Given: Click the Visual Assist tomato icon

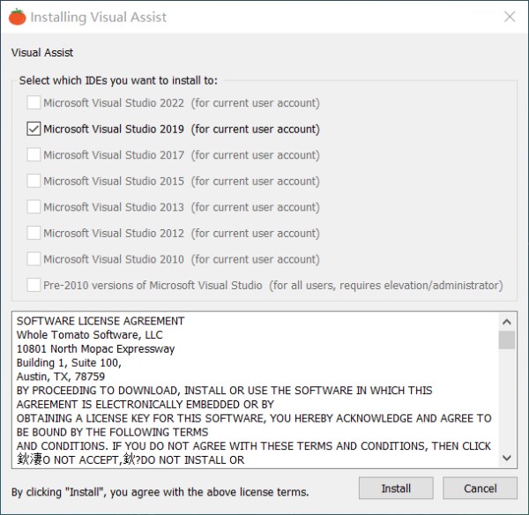Looking at the screenshot, I should pyautogui.click(x=18, y=17).
